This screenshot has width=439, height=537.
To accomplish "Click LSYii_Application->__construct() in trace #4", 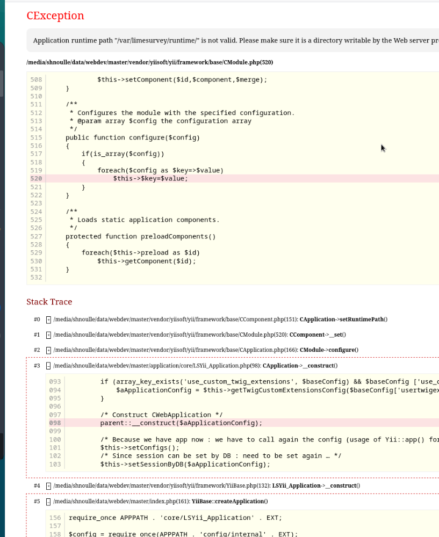I will (316, 485).
